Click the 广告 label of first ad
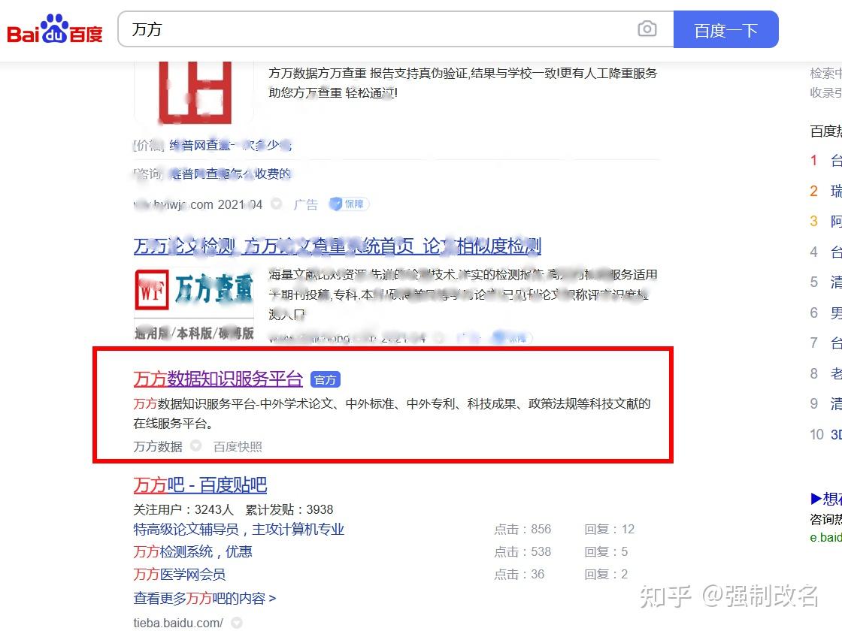Viewport: 842px width, 631px height. pos(305,204)
